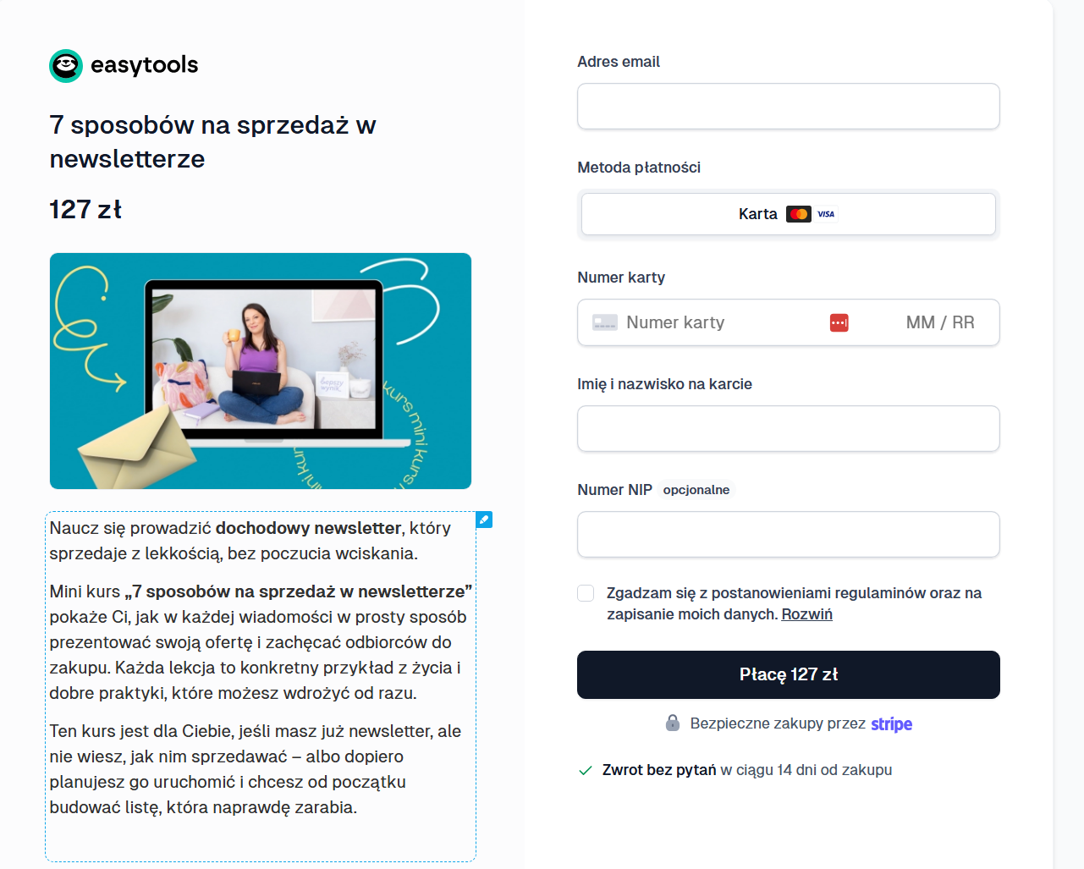The width and height of the screenshot is (1084, 869).
Task: Click the green checkmark beside Zwrot bez pytań
Action: [x=585, y=770]
